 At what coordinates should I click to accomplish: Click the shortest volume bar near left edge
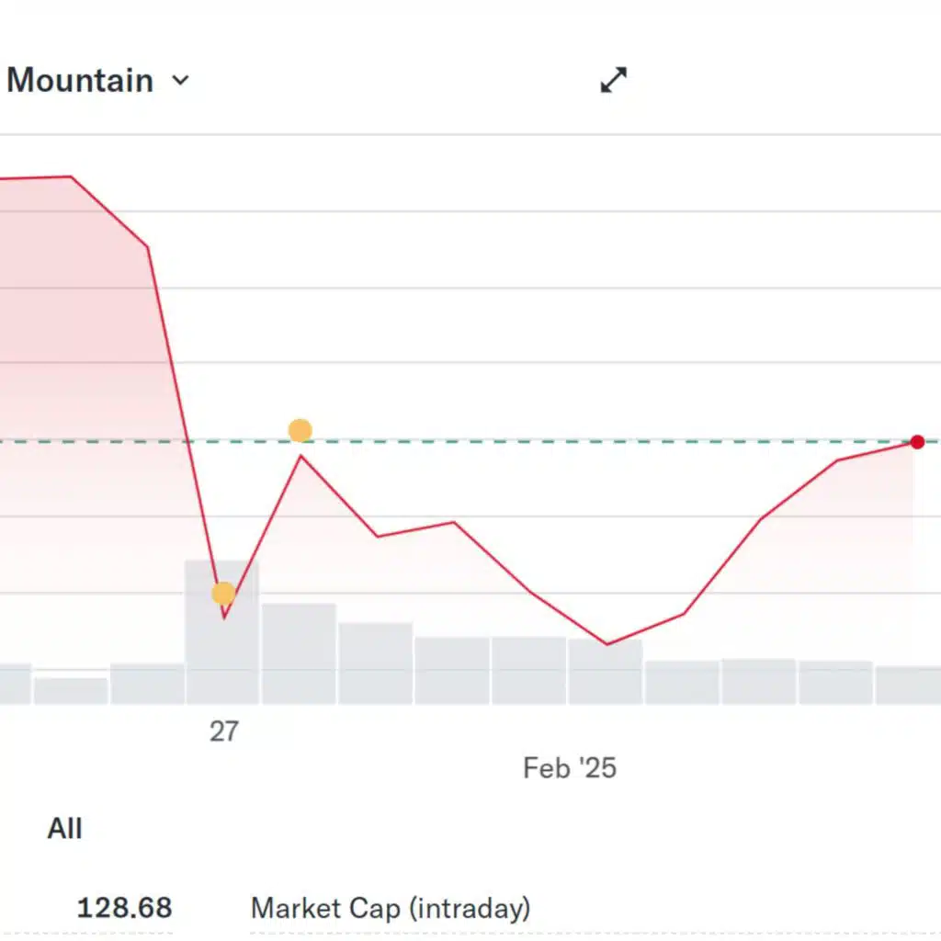tap(71, 691)
